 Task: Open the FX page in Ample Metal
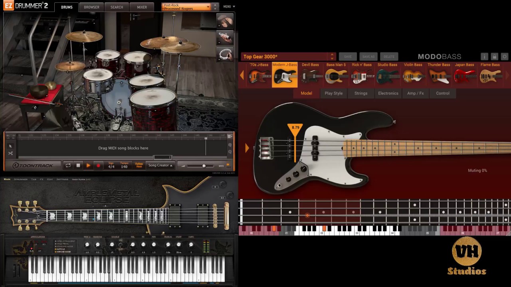42,179
